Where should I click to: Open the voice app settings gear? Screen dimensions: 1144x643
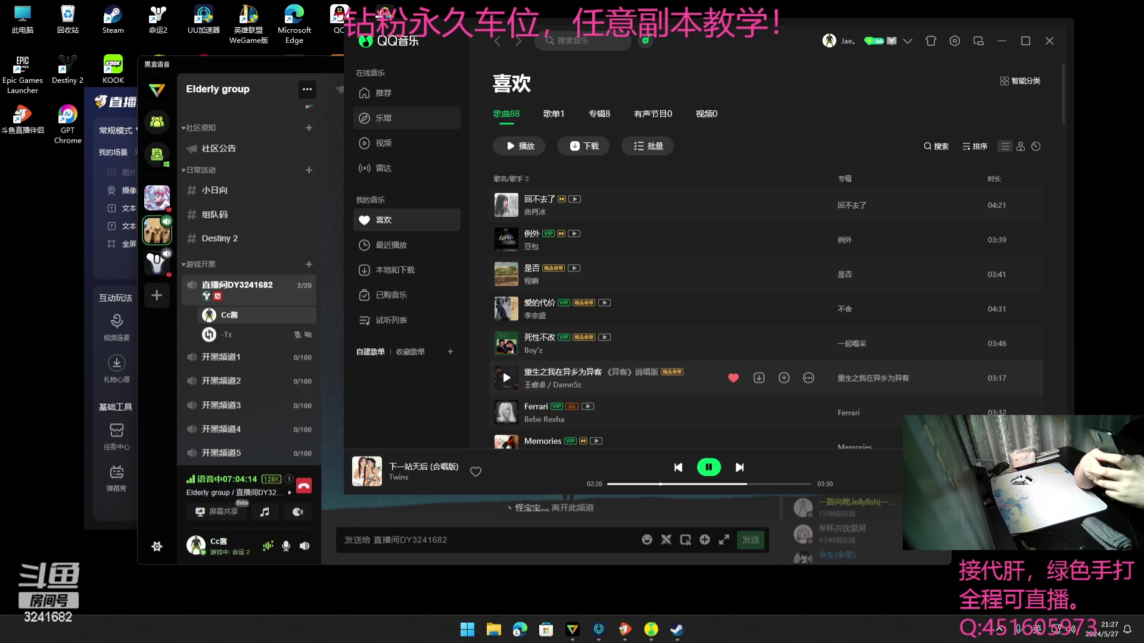(157, 547)
